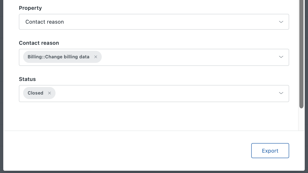The width and height of the screenshot is (308, 173).
Task: Click the Export button
Action: [270, 151]
